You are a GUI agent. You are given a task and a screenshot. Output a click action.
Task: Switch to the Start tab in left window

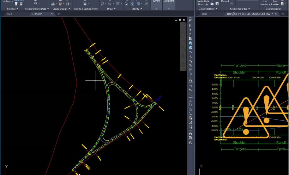(10, 14)
